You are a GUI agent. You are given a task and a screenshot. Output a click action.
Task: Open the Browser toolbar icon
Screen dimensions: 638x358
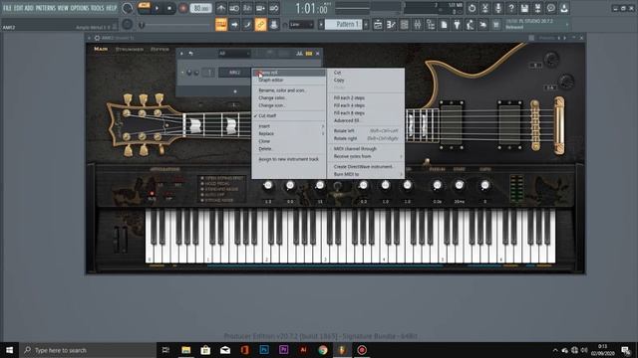point(431,25)
